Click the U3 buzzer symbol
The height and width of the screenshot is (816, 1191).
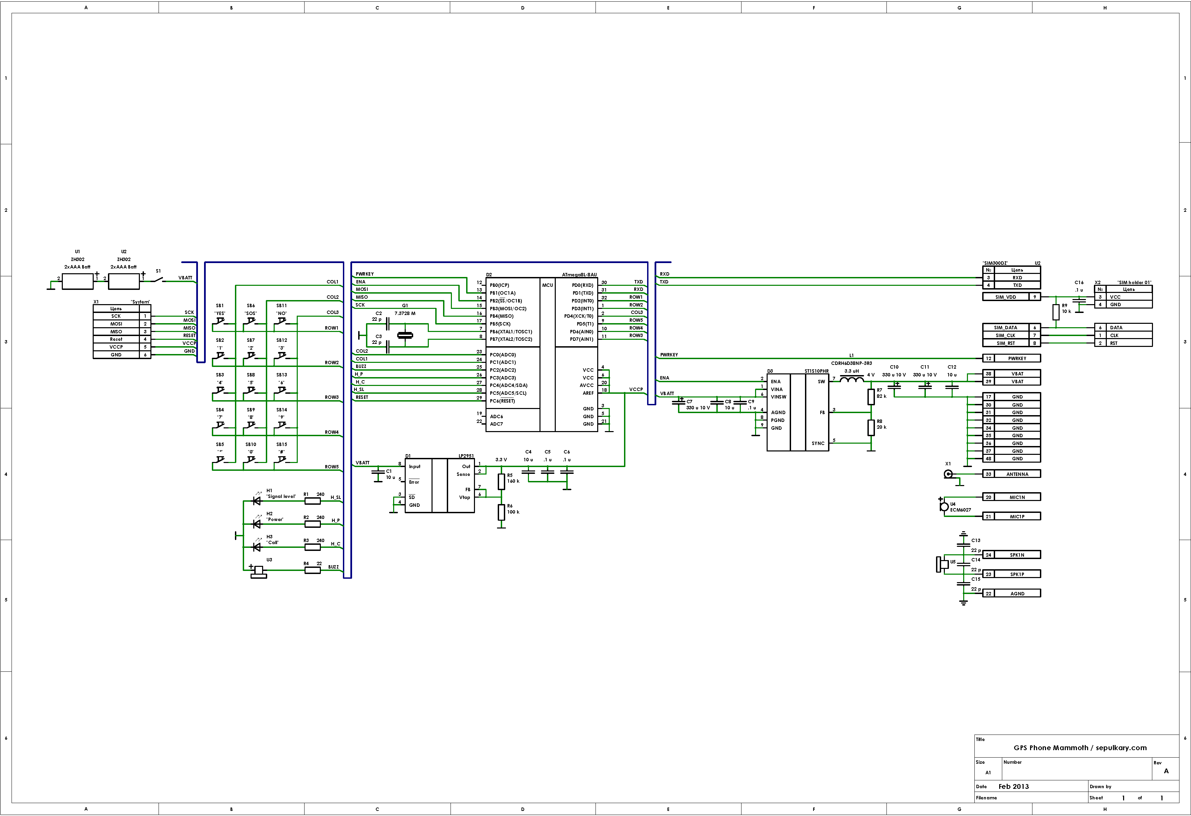[x=259, y=572]
